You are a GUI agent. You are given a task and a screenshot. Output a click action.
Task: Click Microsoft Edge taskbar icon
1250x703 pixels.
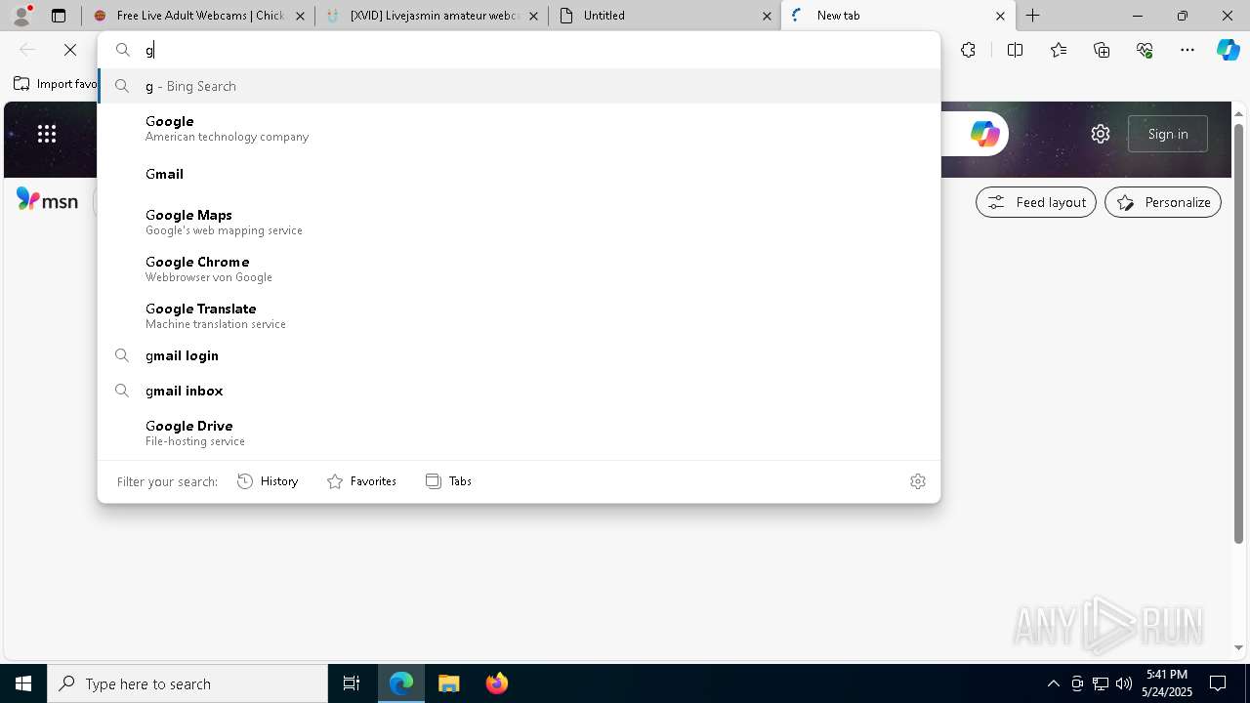402,683
